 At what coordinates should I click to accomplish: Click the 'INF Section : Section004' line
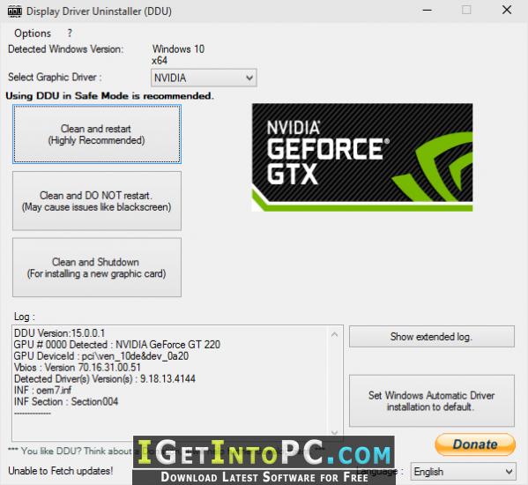66,401
